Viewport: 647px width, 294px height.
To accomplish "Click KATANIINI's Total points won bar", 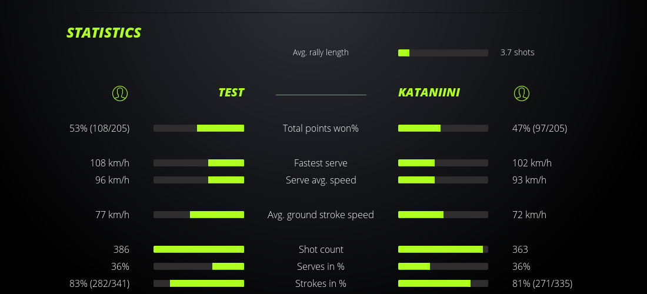I will pos(443,128).
